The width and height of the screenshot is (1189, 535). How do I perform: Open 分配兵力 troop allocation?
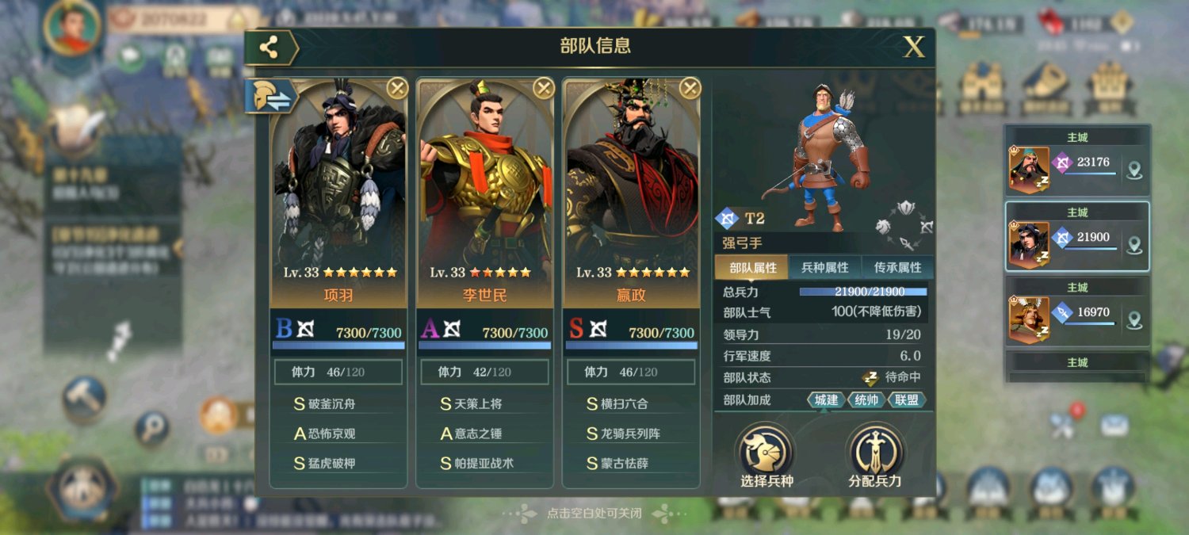(x=875, y=457)
